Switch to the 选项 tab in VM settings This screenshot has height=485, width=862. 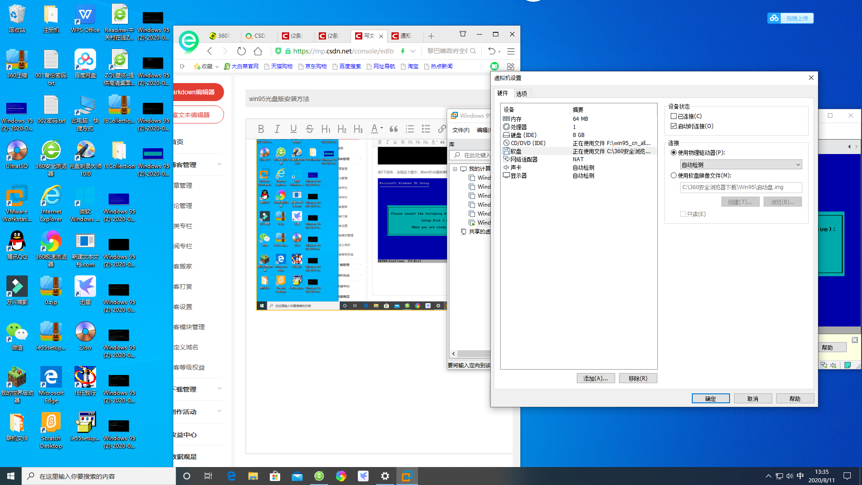[521, 93]
